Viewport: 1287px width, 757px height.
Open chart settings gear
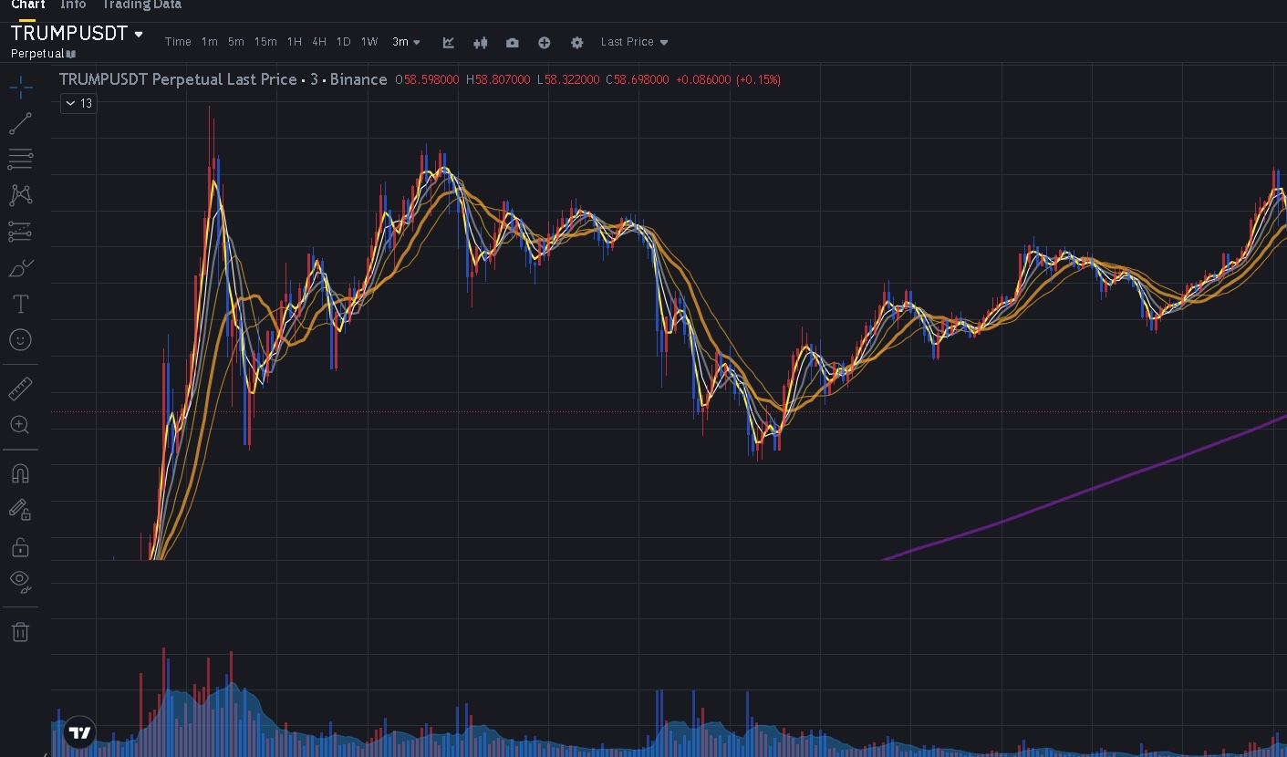tap(576, 42)
